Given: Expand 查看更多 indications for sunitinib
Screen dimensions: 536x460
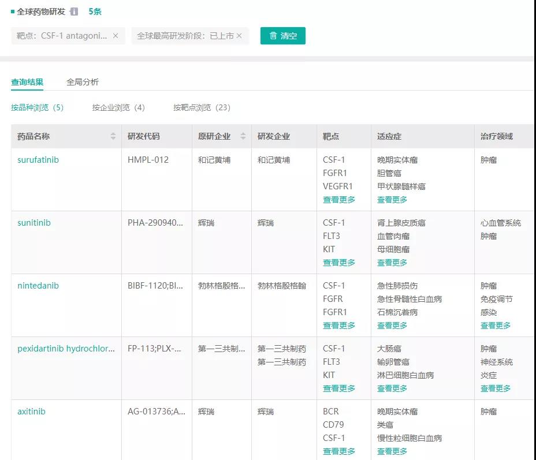Looking at the screenshot, I should tap(392, 263).
